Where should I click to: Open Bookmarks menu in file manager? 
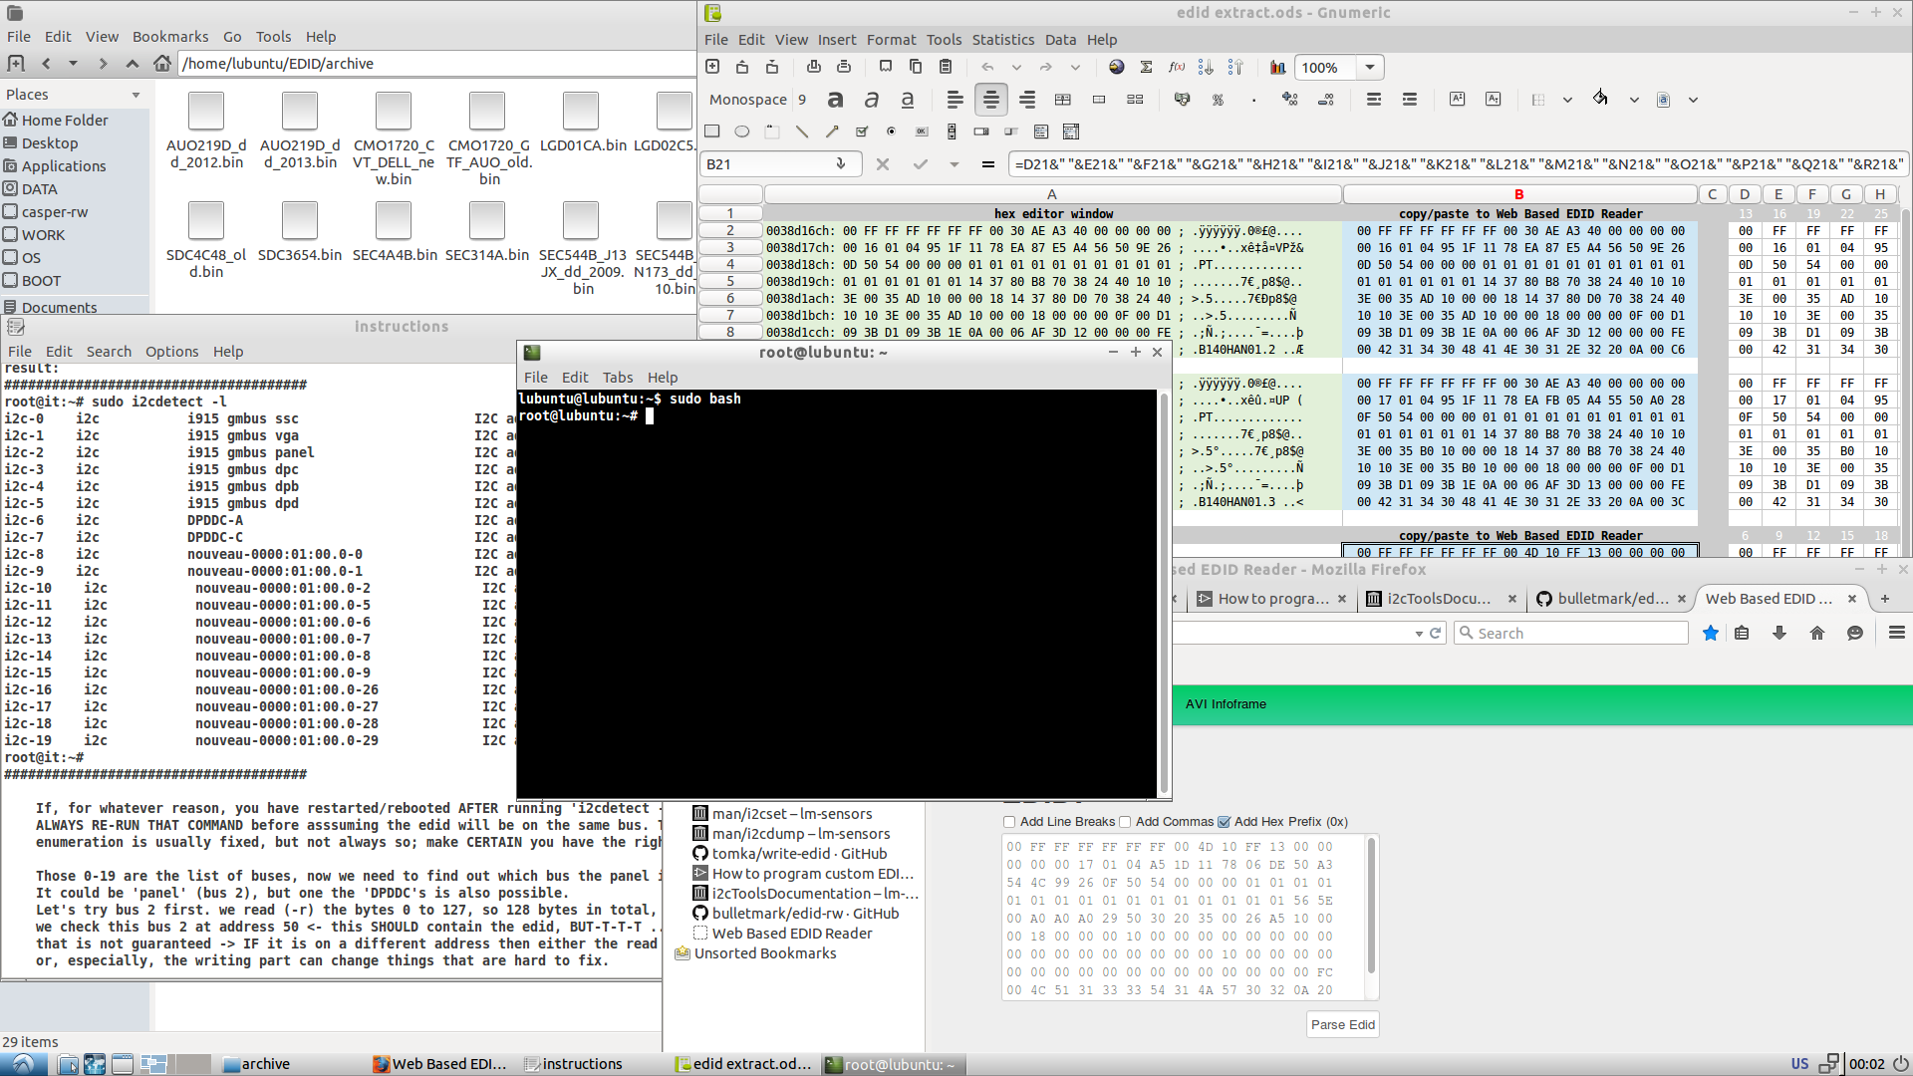click(x=170, y=36)
